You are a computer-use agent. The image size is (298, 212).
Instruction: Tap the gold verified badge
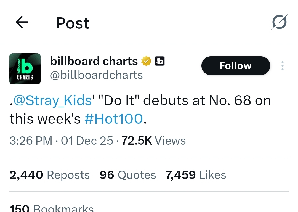(147, 61)
